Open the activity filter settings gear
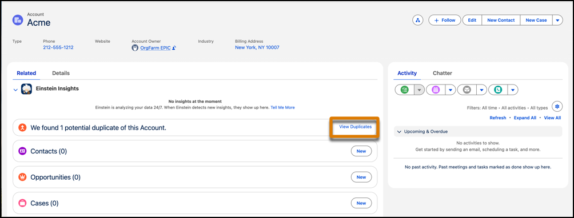 click(557, 107)
